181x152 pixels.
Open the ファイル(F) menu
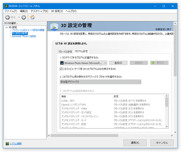pyautogui.click(x=11, y=11)
